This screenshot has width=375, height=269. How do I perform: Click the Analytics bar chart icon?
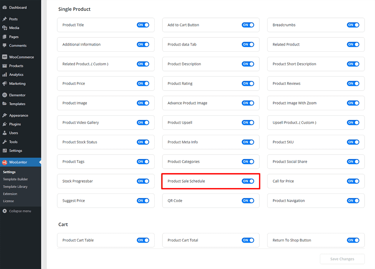click(x=4, y=75)
